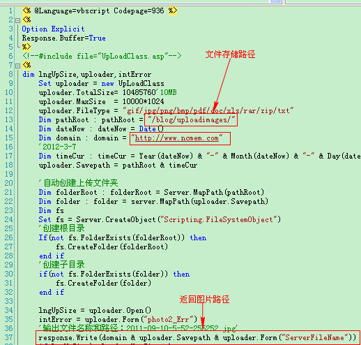Click line number 1 in gutter
Image resolution: width=361 pixels, height=345 pixels.
(10, 10)
